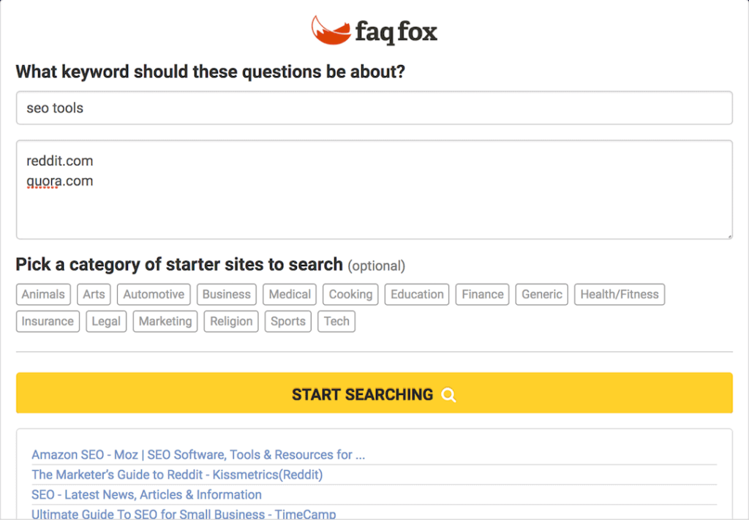Open the Amazon SEO - Moz result link
Image resolution: width=749 pixels, height=520 pixels.
(198, 455)
